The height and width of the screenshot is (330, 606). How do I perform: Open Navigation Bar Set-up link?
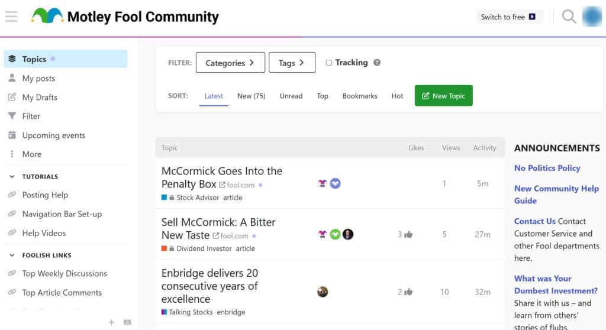pyautogui.click(x=62, y=214)
